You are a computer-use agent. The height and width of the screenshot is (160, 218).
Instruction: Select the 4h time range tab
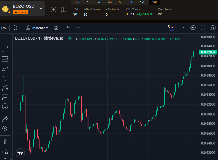coord(110,2)
